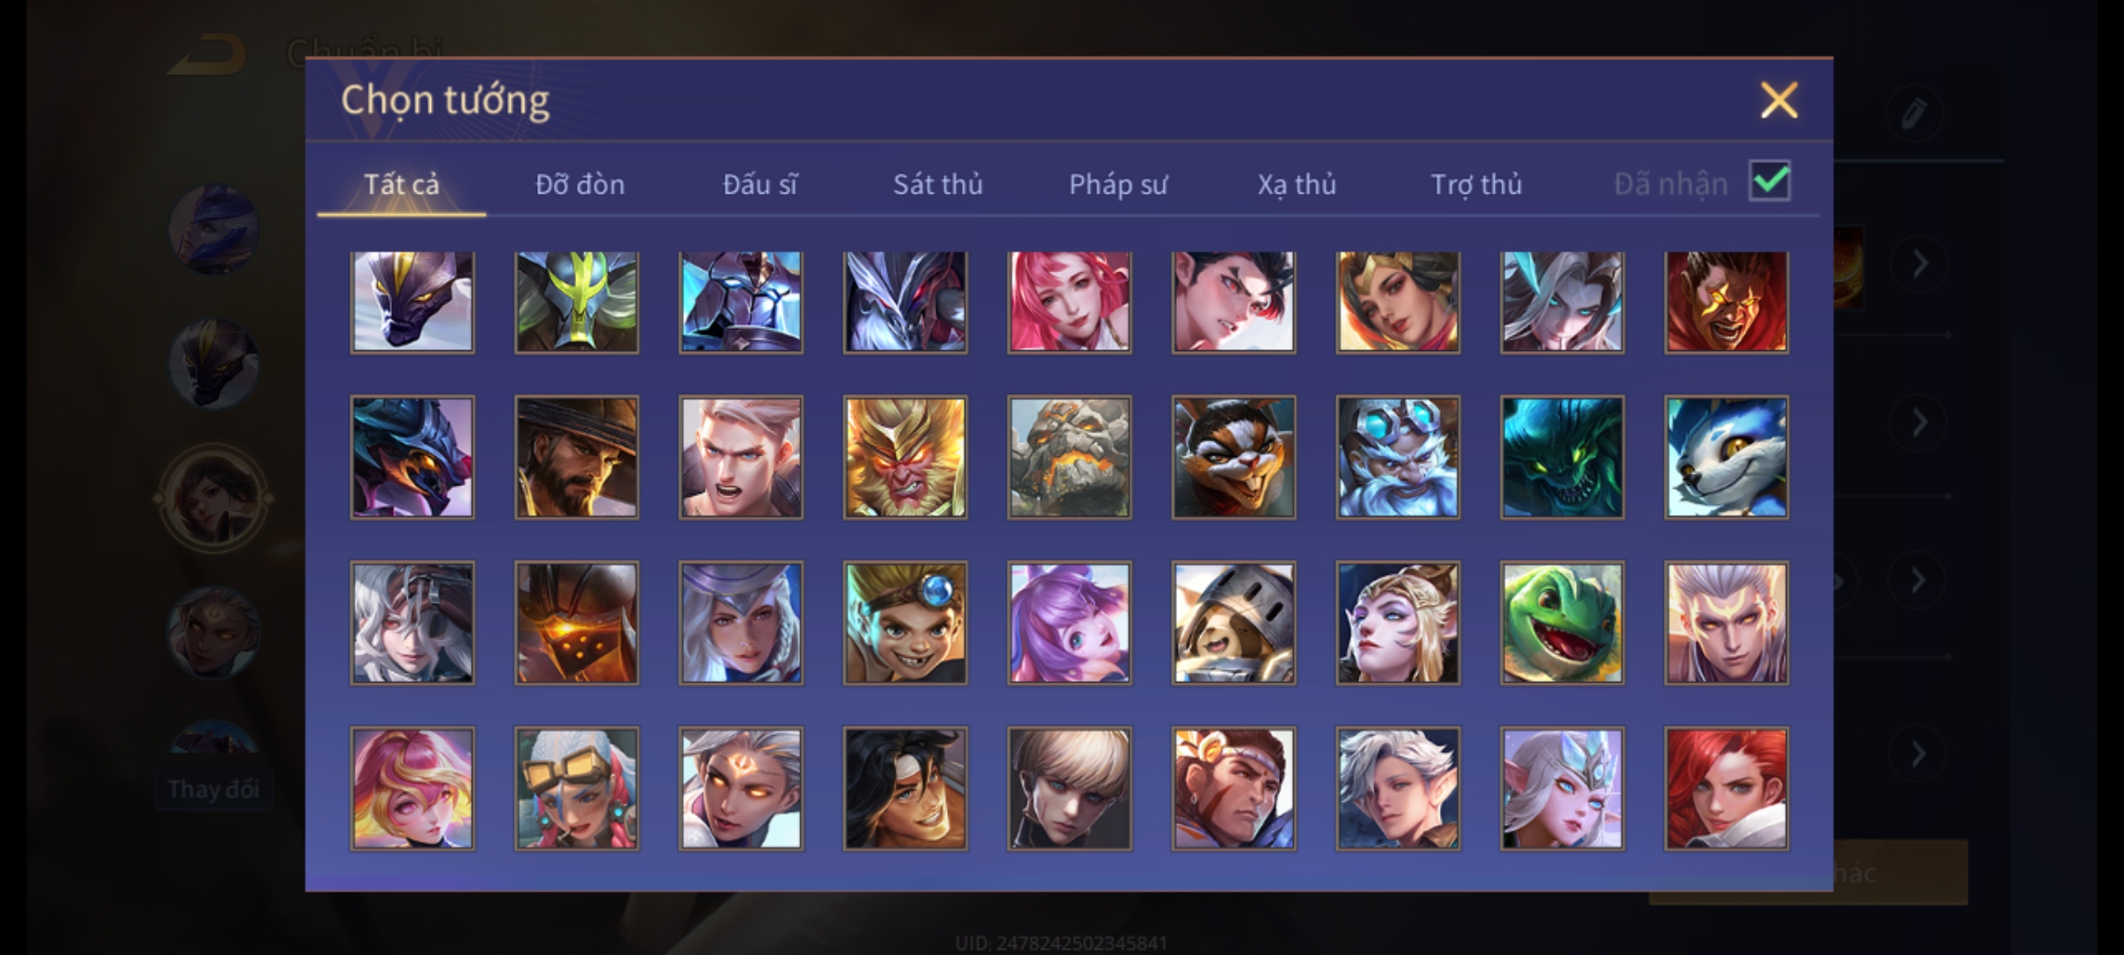Show the Pháp sư hero category
The height and width of the screenshot is (955, 2124).
(x=1118, y=184)
